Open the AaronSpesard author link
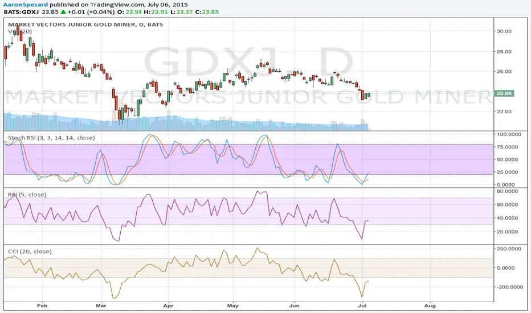Viewport: 531px width, 313px height. coord(26,5)
